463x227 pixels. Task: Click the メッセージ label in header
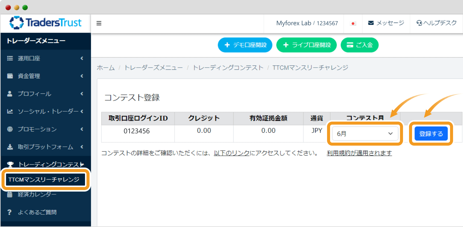click(x=390, y=23)
